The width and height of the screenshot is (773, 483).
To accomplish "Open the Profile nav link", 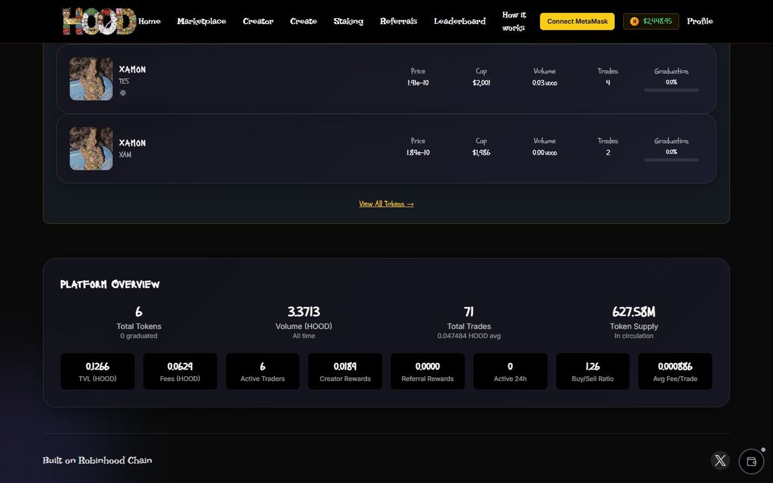I will (700, 21).
